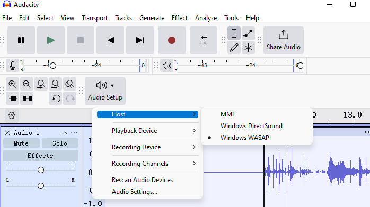Open the Select menu

coord(45,18)
